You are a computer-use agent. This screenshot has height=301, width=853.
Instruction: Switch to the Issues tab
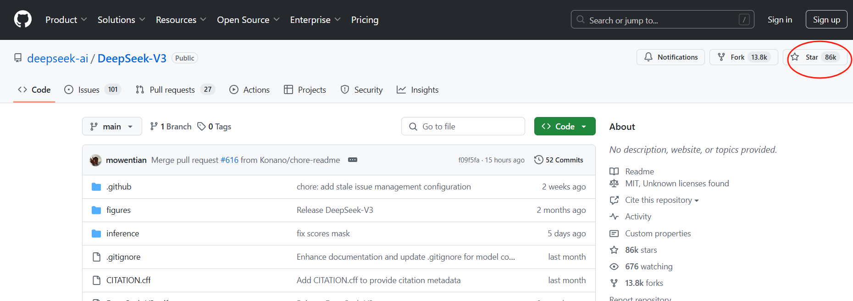(x=92, y=89)
